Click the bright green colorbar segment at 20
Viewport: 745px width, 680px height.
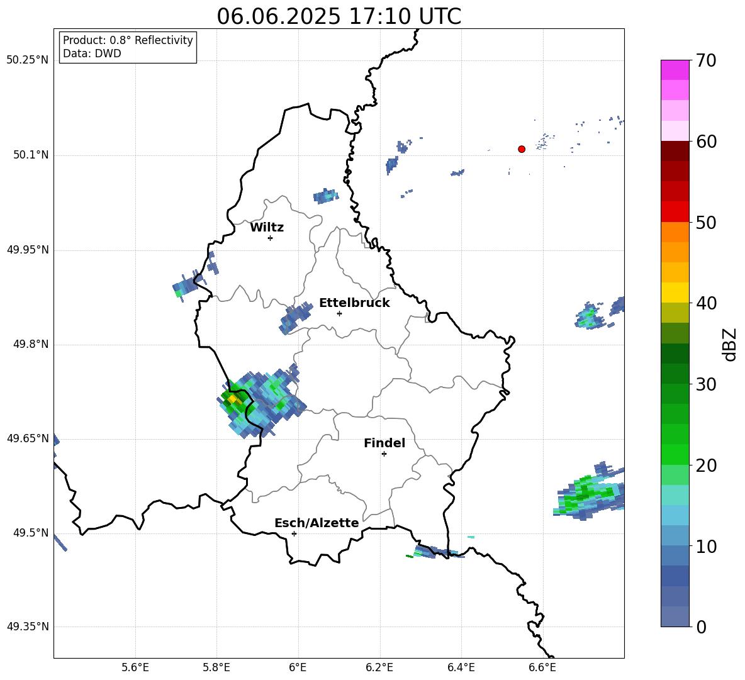pos(675,454)
